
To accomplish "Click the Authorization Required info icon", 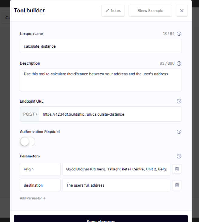I will (179, 132).
